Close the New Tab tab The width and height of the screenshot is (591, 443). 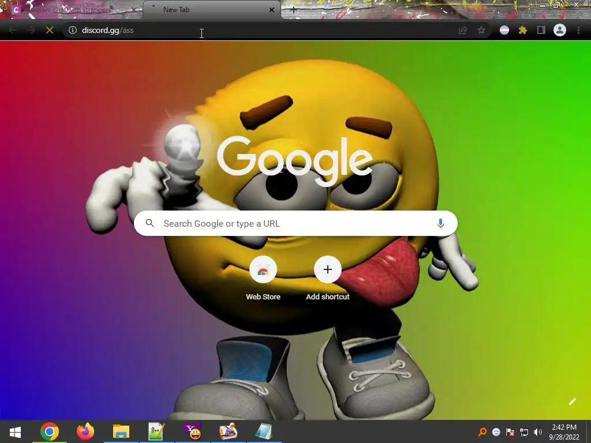point(272,10)
